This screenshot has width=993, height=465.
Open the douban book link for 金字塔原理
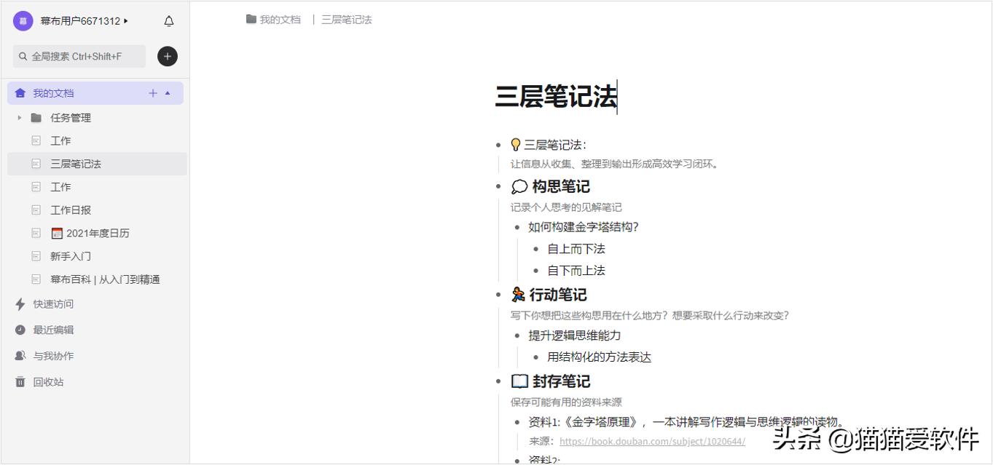click(x=651, y=441)
